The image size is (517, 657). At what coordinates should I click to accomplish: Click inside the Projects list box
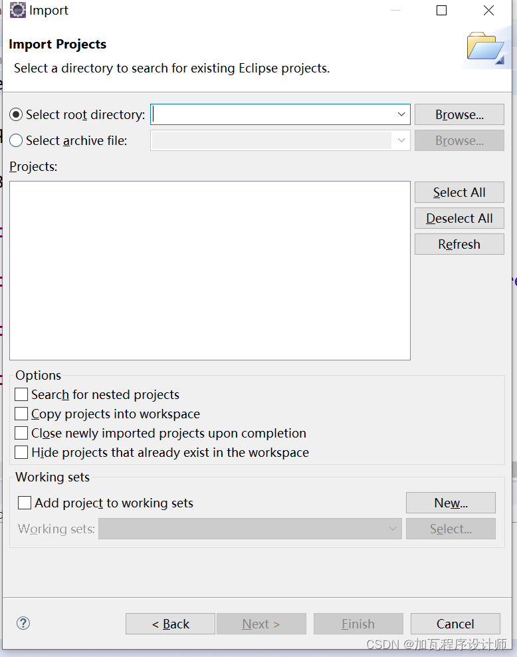[x=210, y=271]
